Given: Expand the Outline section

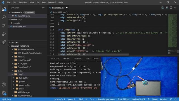Looking at the screenshot, I should (9, 42).
